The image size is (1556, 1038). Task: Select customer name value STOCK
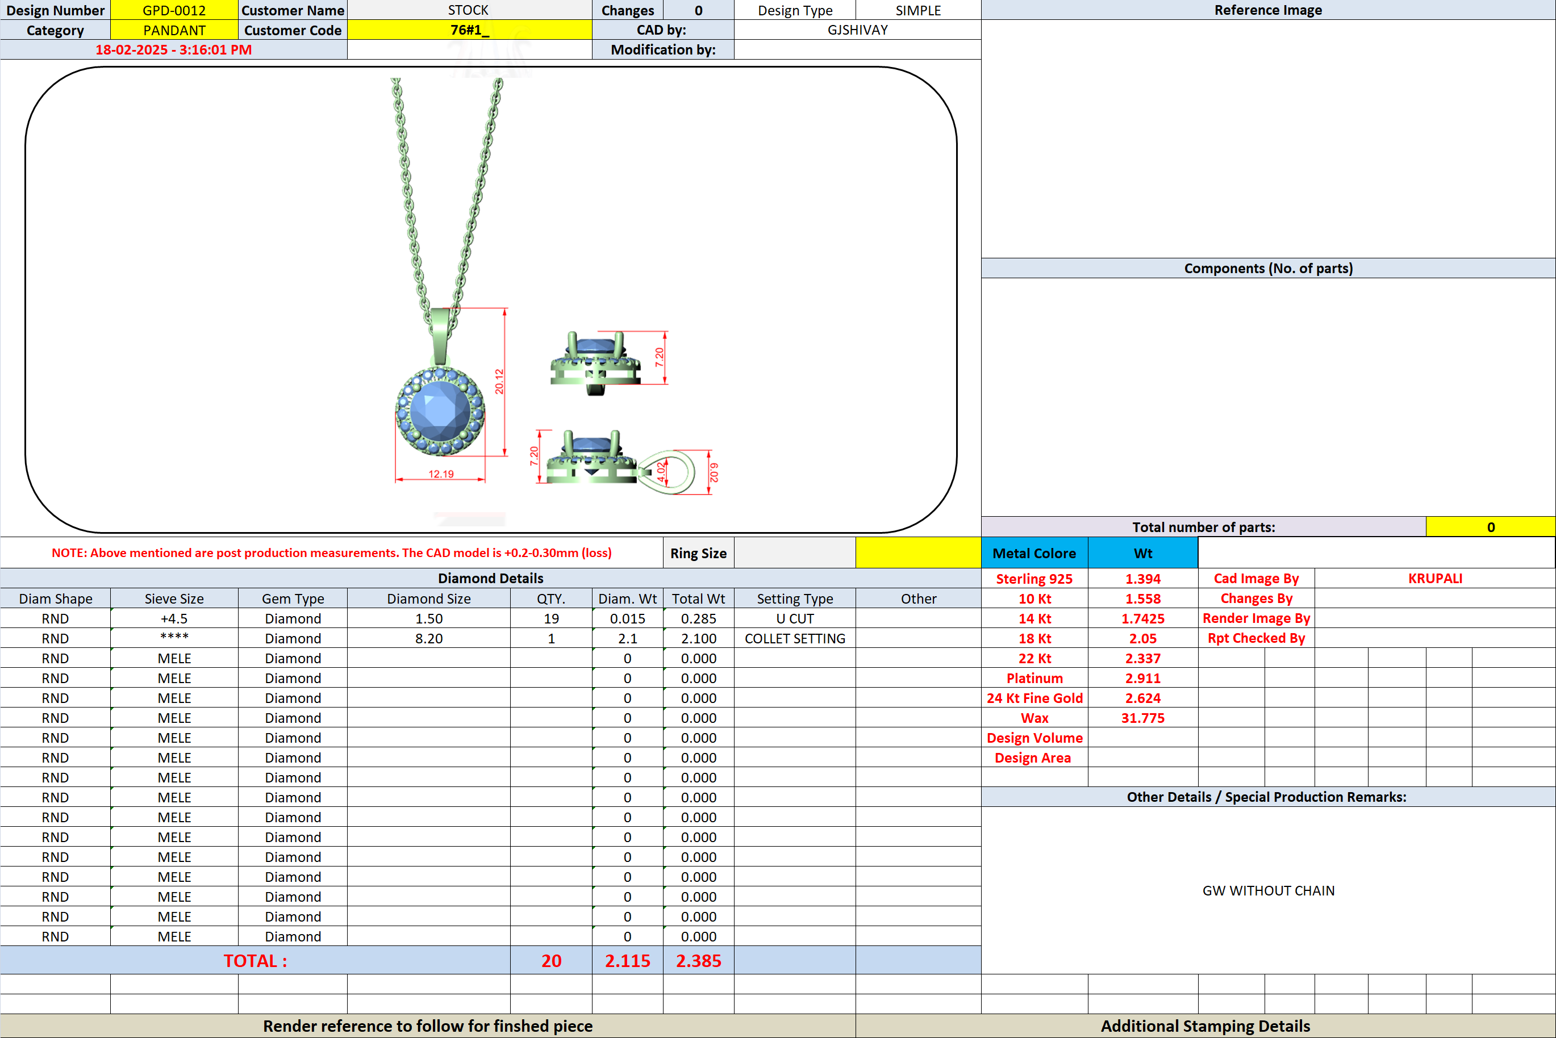(469, 10)
